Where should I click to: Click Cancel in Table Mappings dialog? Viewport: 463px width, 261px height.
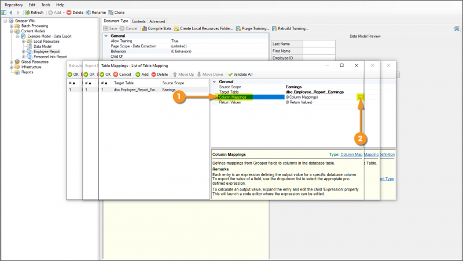(122, 74)
